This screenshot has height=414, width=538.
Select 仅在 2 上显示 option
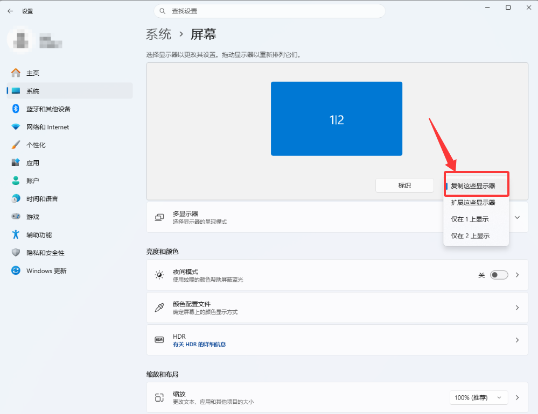tap(476, 235)
